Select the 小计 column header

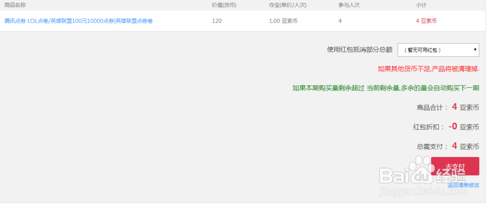tap(421, 5)
